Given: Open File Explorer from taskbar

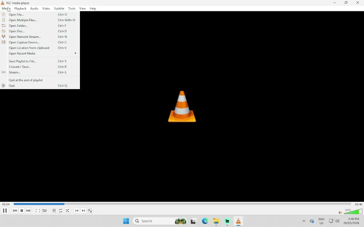Looking at the screenshot, I should 216,221.
